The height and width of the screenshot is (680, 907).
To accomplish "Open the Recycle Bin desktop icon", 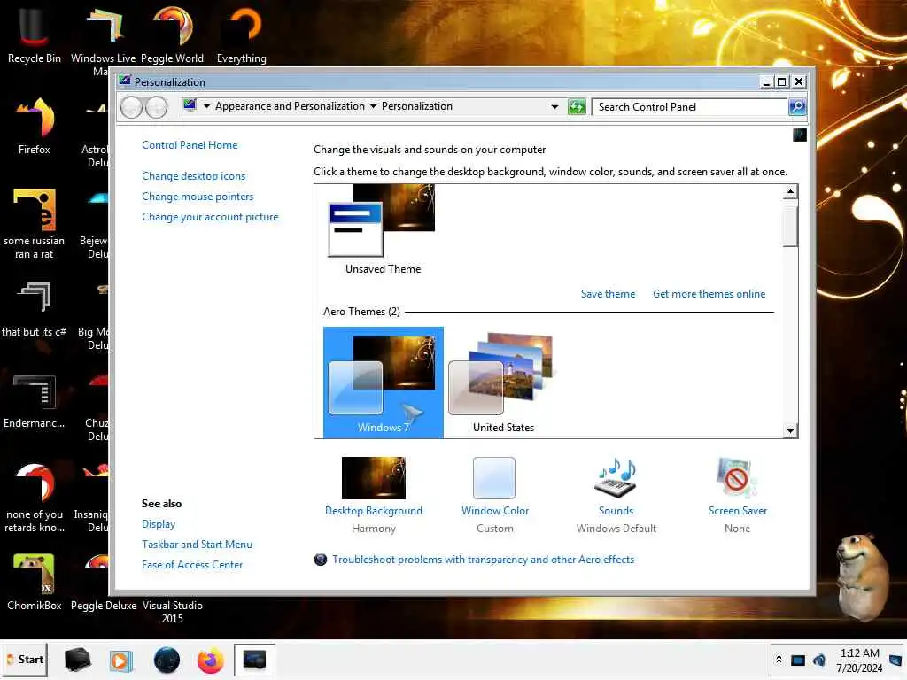I will [x=34, y=34].
